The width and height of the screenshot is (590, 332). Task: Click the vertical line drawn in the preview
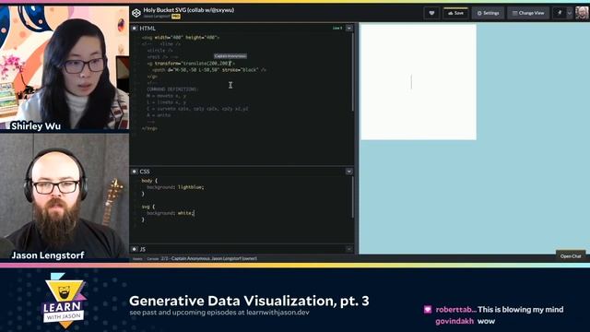click(x=411, y=82)
